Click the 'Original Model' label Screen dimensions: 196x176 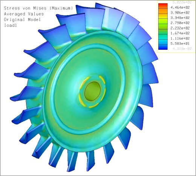pos(22,20)
